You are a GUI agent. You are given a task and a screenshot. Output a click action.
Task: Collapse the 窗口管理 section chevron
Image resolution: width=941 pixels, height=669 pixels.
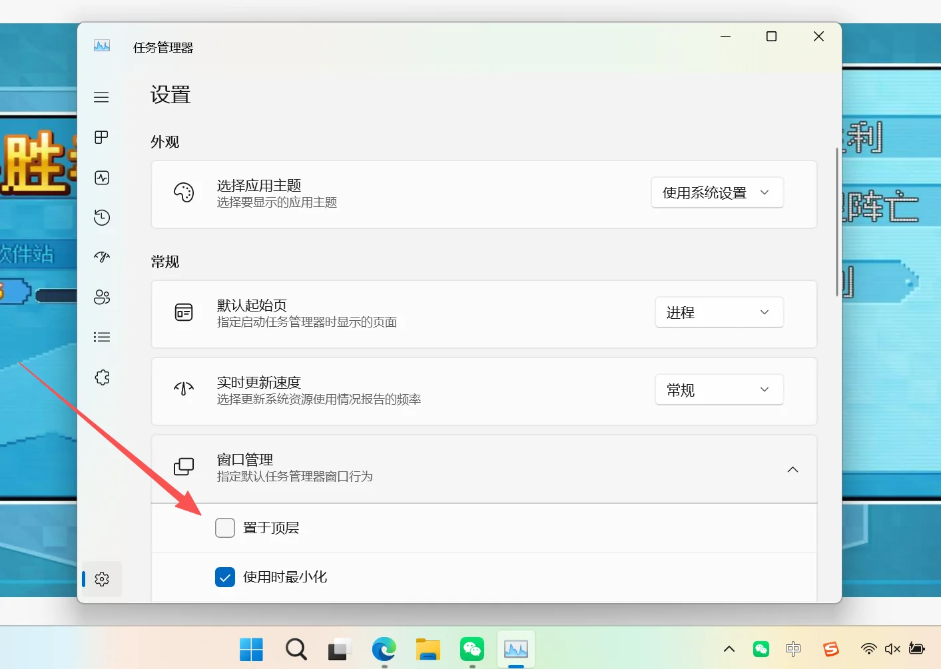(792, 469)
